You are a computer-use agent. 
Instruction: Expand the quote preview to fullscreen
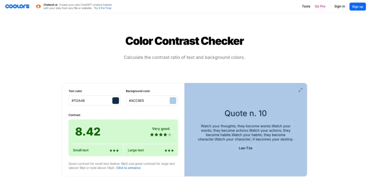[x=300, y=90]
